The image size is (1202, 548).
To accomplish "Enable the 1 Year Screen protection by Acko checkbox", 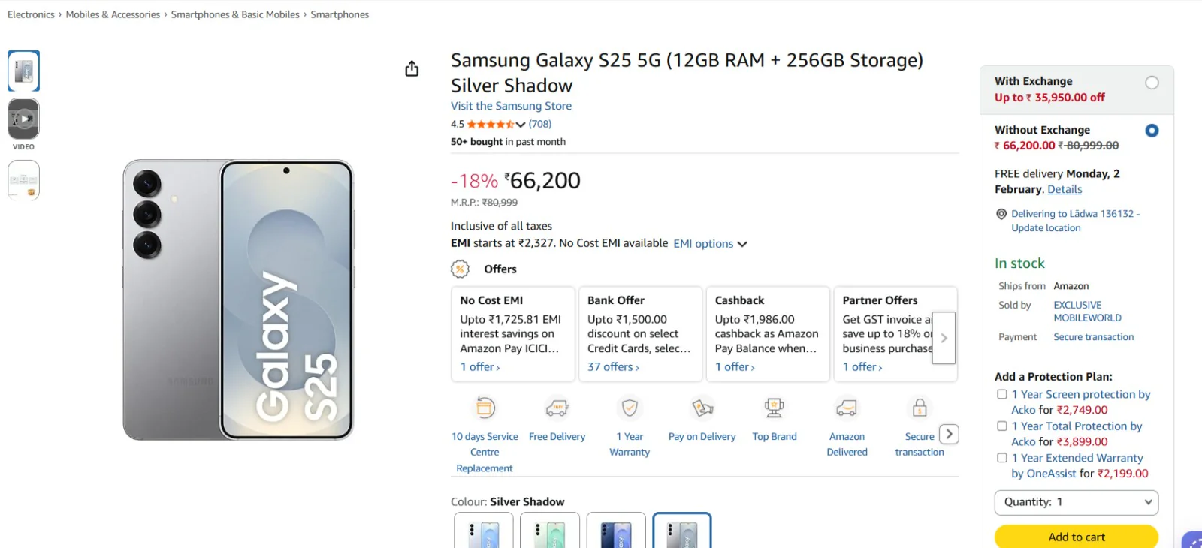I will pos(1001,393).
